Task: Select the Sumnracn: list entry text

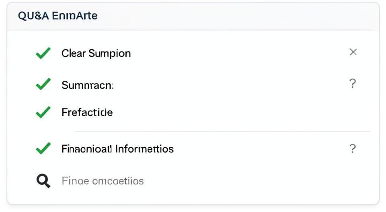Action: click(88, 85)
